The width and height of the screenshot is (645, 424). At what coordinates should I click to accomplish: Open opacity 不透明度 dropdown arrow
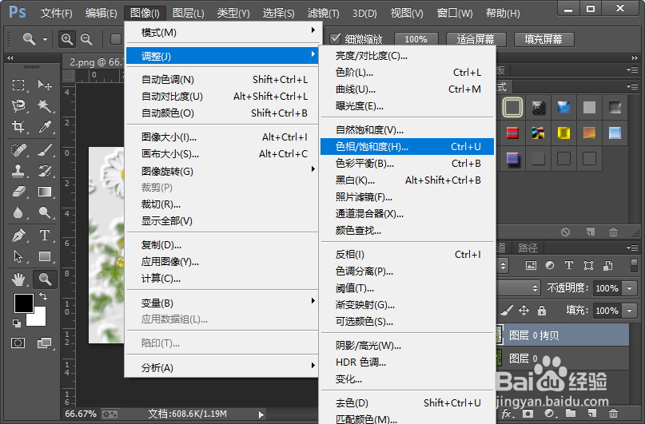[x=629, y=288]
